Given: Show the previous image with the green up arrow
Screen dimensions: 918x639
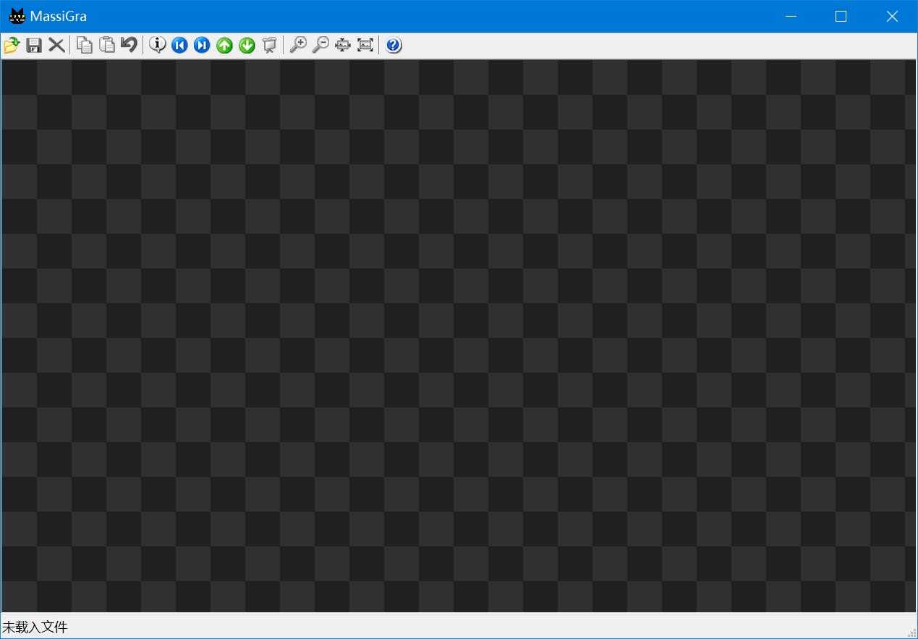Looking at the screenshot, I should point(224,46).
